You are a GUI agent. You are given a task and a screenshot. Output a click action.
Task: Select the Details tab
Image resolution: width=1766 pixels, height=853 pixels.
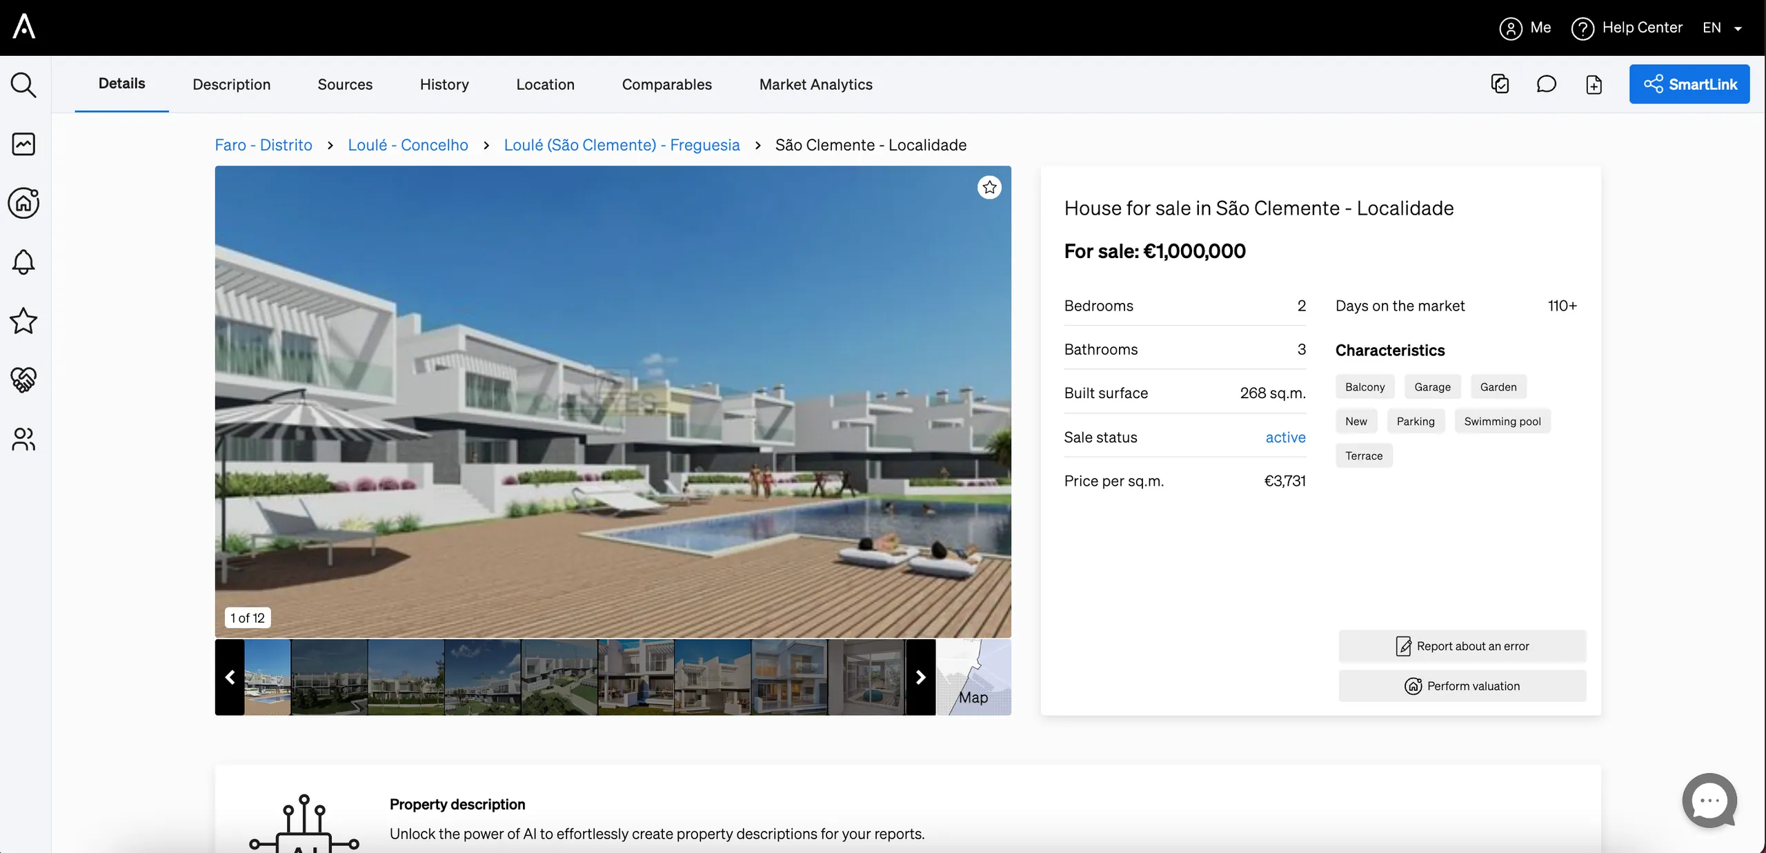pos(121,84)
